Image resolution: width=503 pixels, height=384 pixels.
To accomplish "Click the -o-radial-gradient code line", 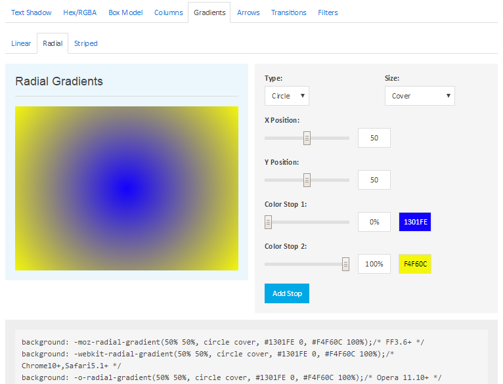I will pos(232,377).
